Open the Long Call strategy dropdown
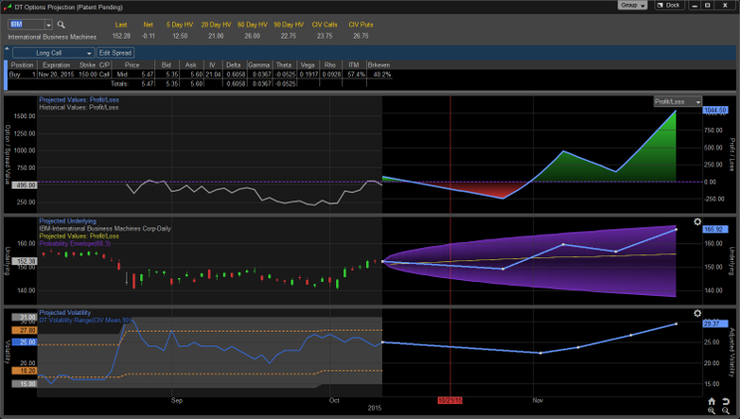Image resolution: width=740 pixels, height=419 pixels. coord(53,53)
